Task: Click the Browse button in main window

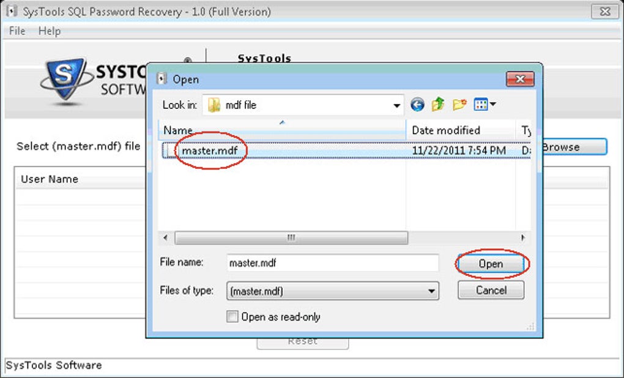Action: (x=574, y=147)
